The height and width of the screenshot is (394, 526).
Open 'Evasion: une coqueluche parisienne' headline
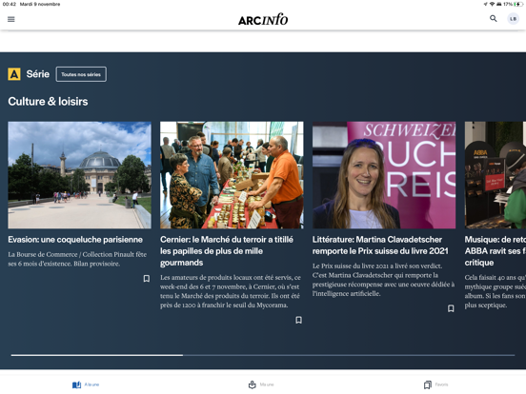pyautogui.click(x=75, y=240)
